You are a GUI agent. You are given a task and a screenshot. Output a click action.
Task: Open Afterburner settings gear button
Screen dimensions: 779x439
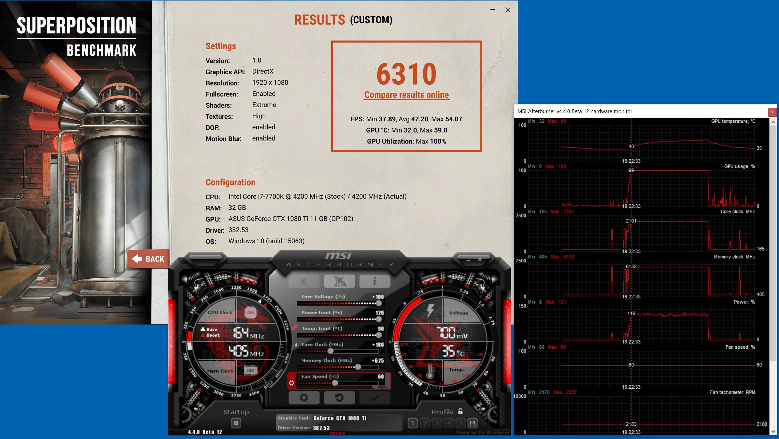tap(304, 397)
